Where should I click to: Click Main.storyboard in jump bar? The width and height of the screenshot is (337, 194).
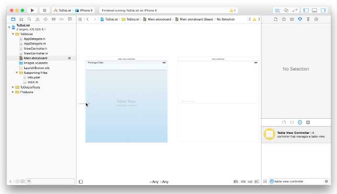coord(157,19)
